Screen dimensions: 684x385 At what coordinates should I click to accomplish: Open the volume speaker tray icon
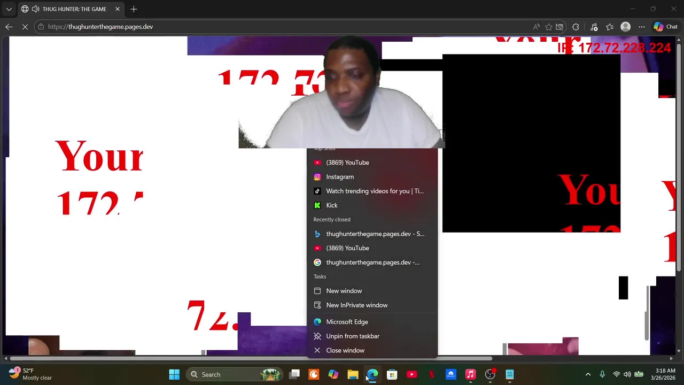click(x=627, y=374)
